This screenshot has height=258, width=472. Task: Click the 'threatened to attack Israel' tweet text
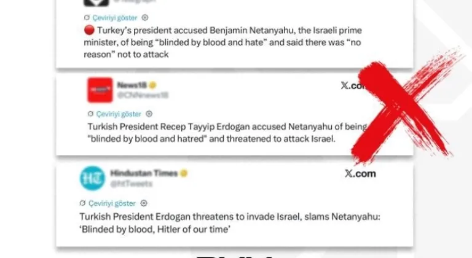(227, 133)
